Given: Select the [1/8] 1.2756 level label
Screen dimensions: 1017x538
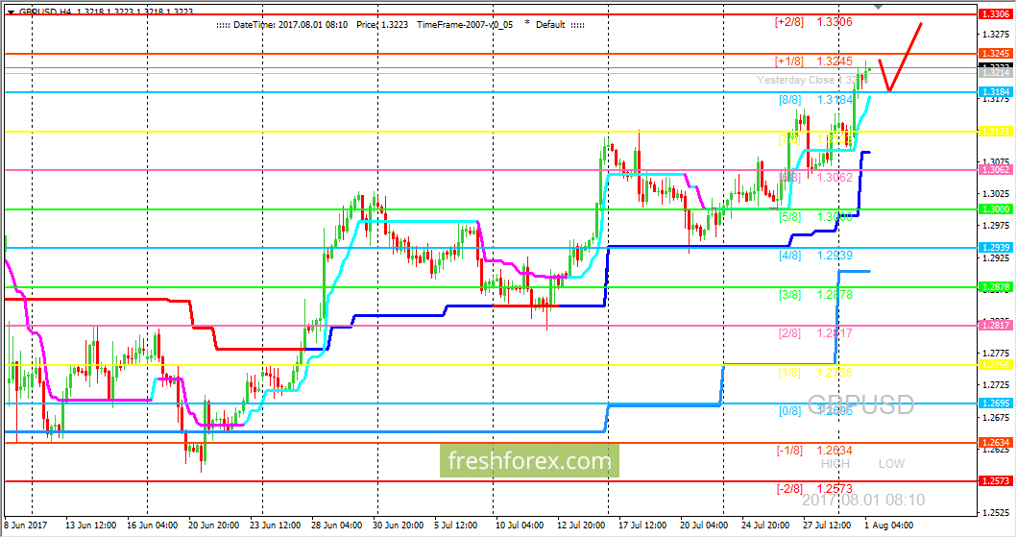Looking at the screenshot, I should [x=816, y=373].
